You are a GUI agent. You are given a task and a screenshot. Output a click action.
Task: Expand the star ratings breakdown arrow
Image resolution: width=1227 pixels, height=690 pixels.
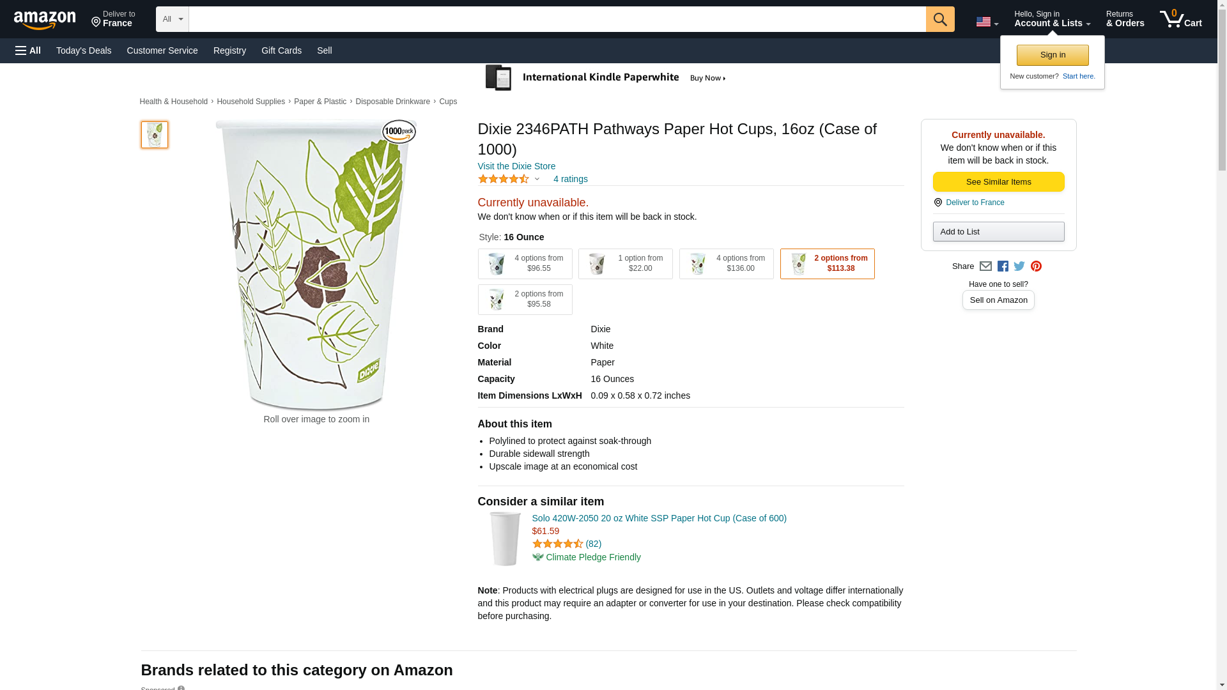click(537, 180)
